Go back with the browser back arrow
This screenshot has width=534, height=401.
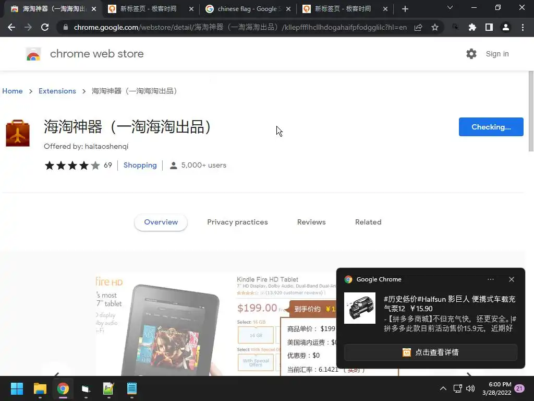click(x=11, y=27)
